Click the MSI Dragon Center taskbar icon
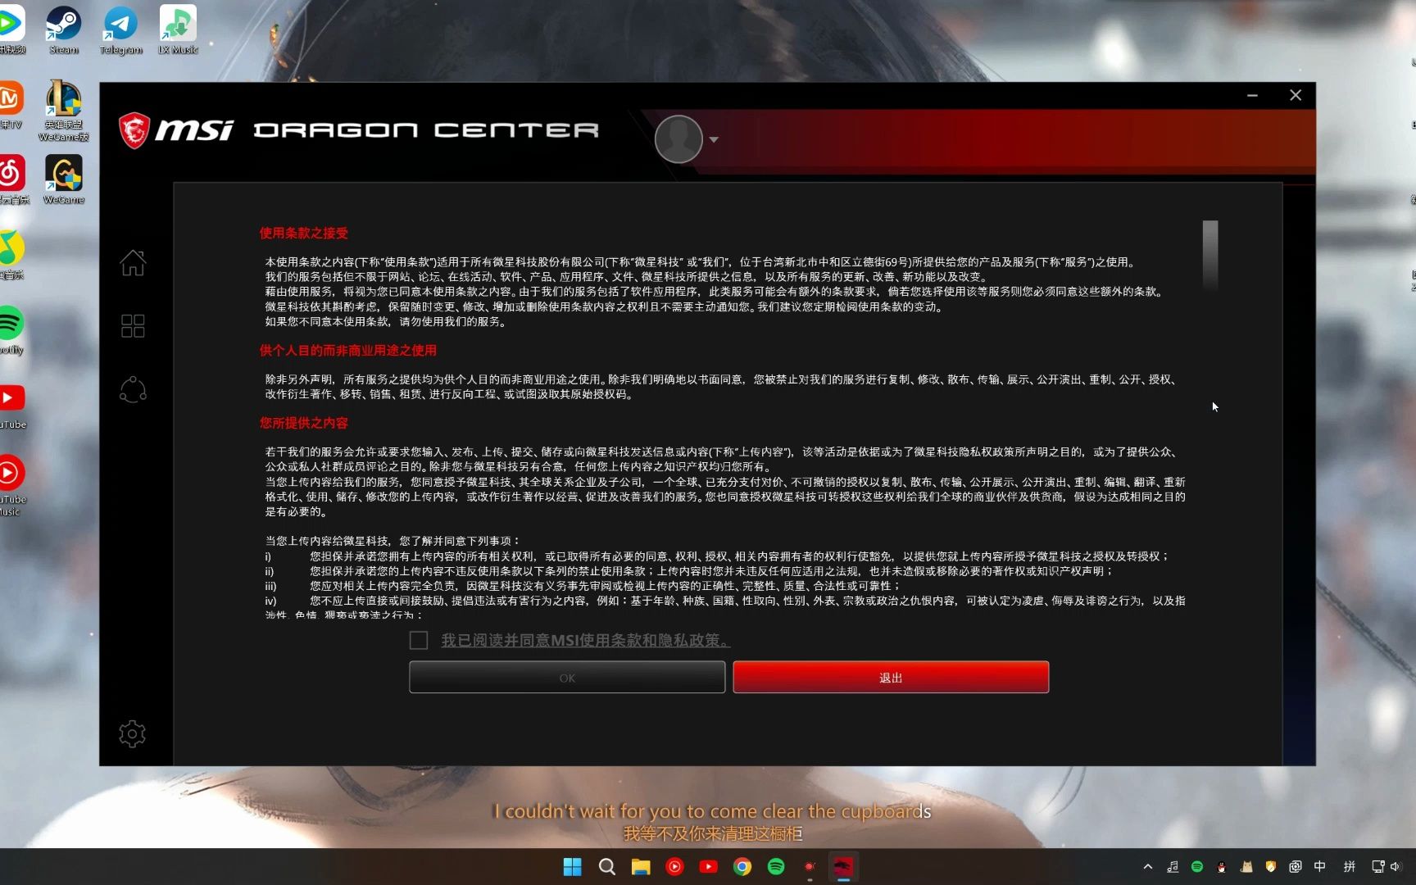The height and width of the screenshot is (885, 1416). (843, 867)
